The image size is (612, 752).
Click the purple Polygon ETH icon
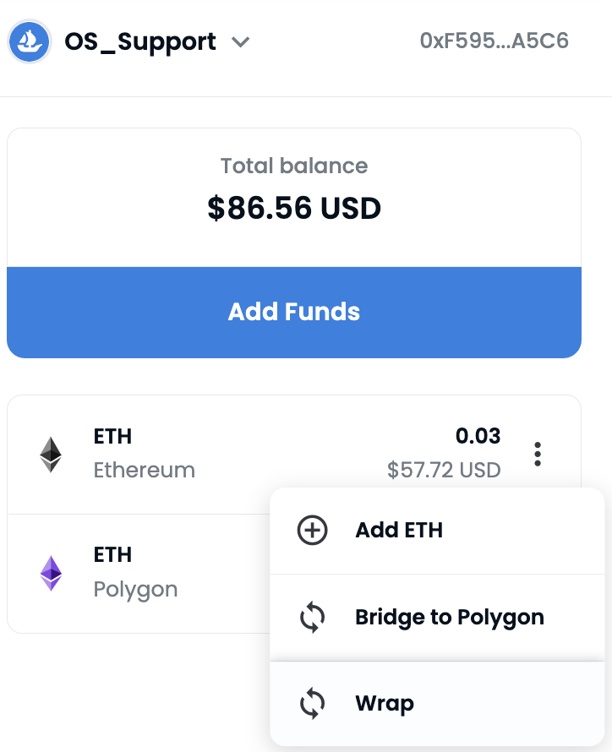coord(52,573)
